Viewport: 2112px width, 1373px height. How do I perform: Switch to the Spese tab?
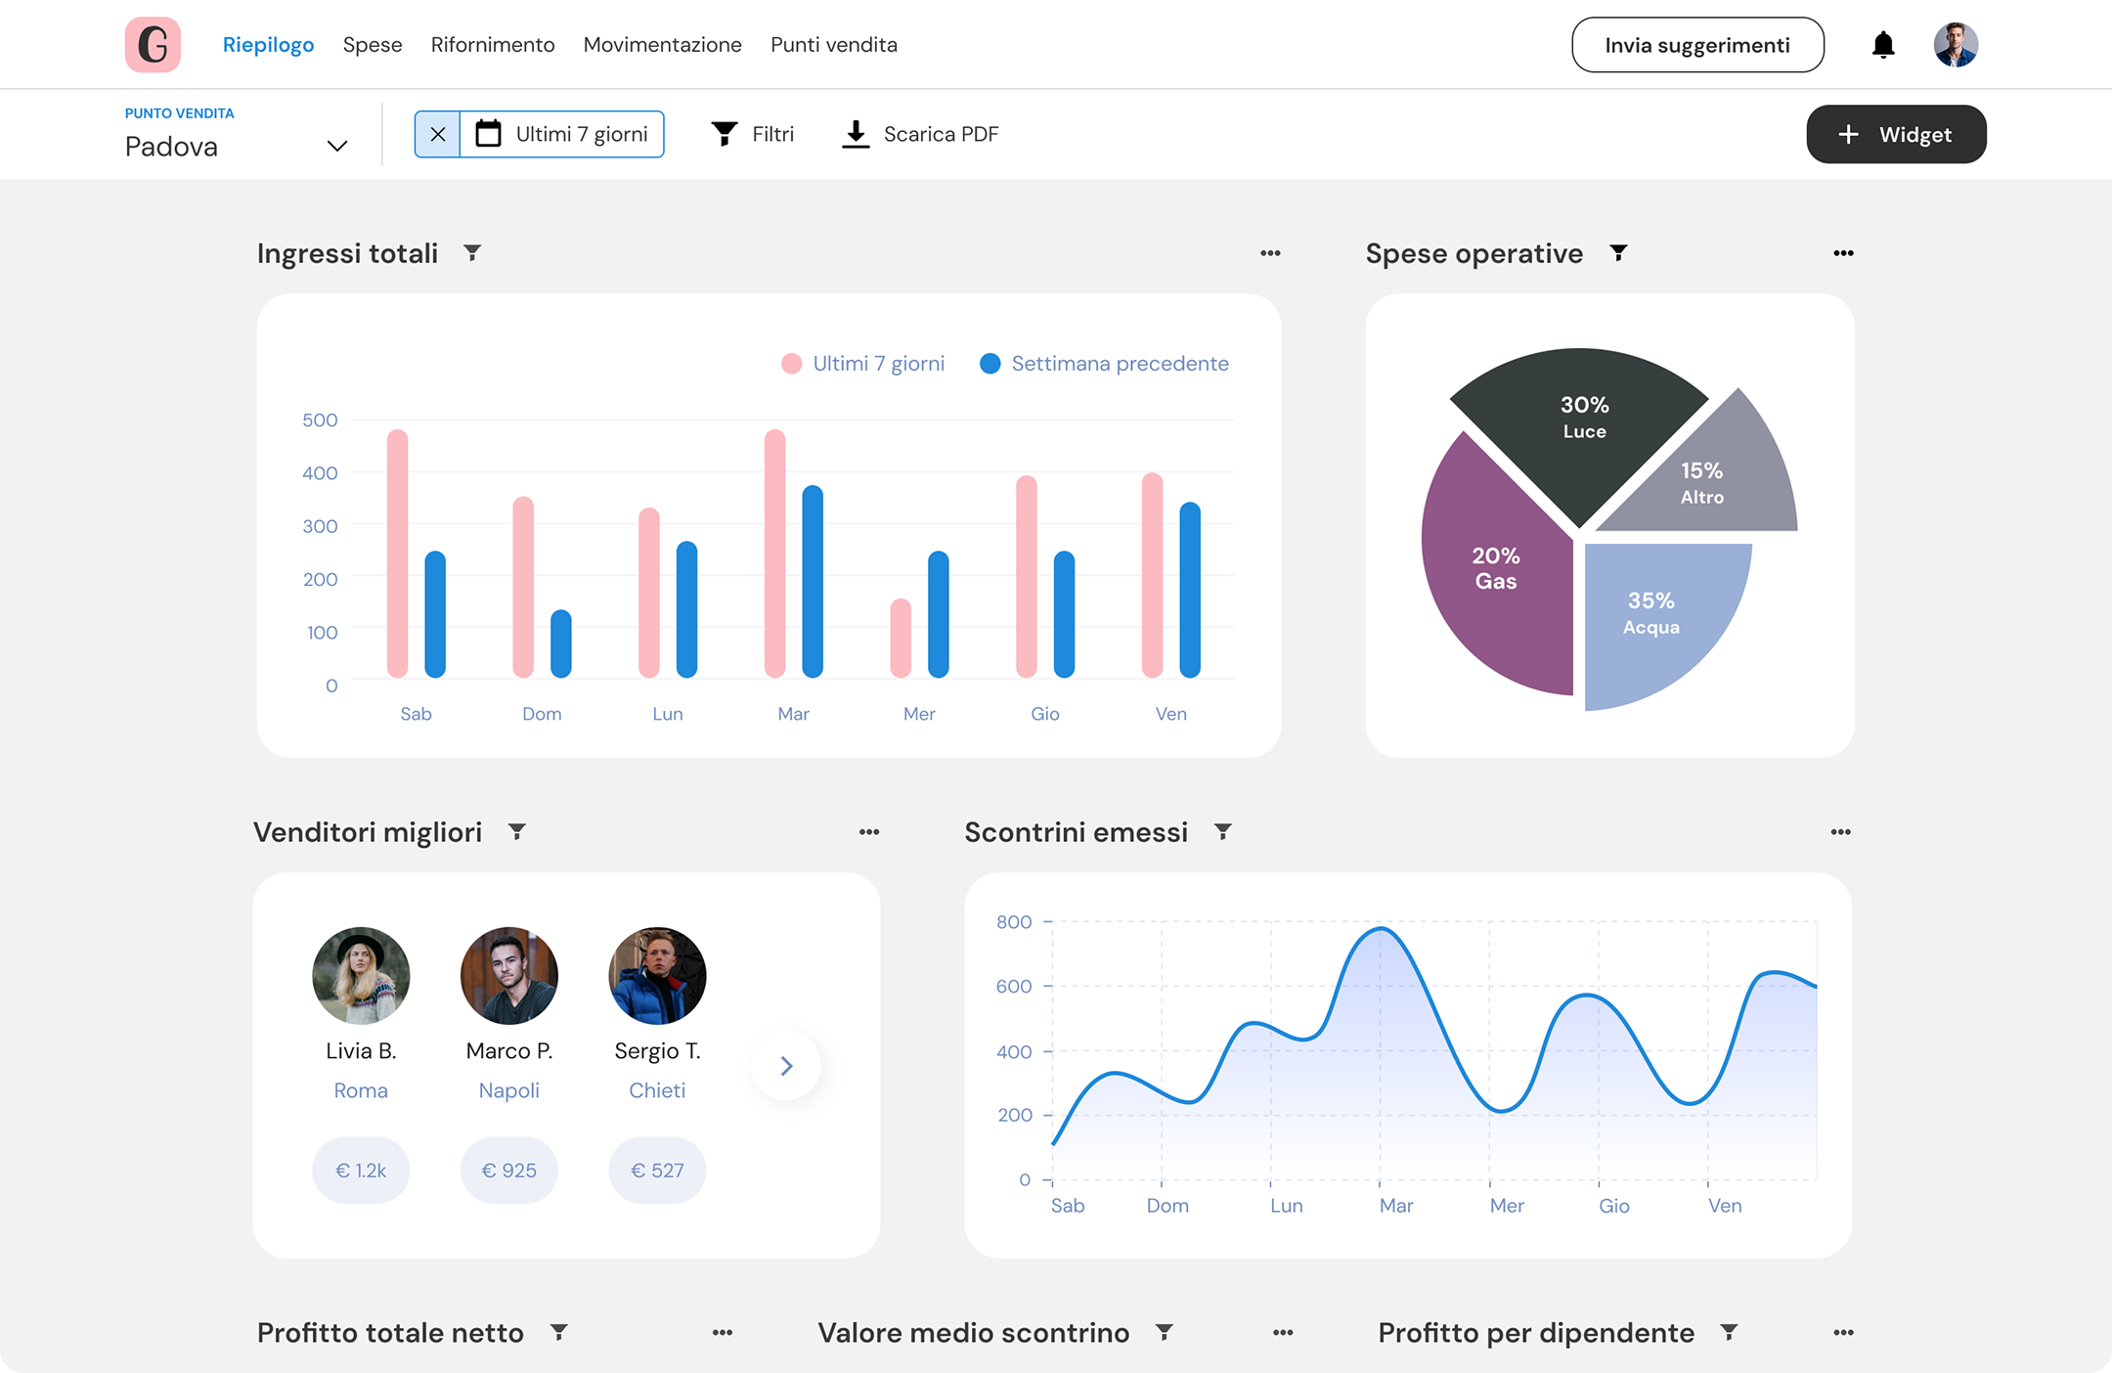click(373, 45)
